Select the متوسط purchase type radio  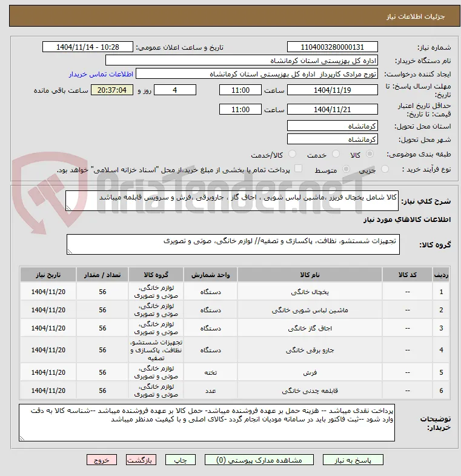point(346,169)
